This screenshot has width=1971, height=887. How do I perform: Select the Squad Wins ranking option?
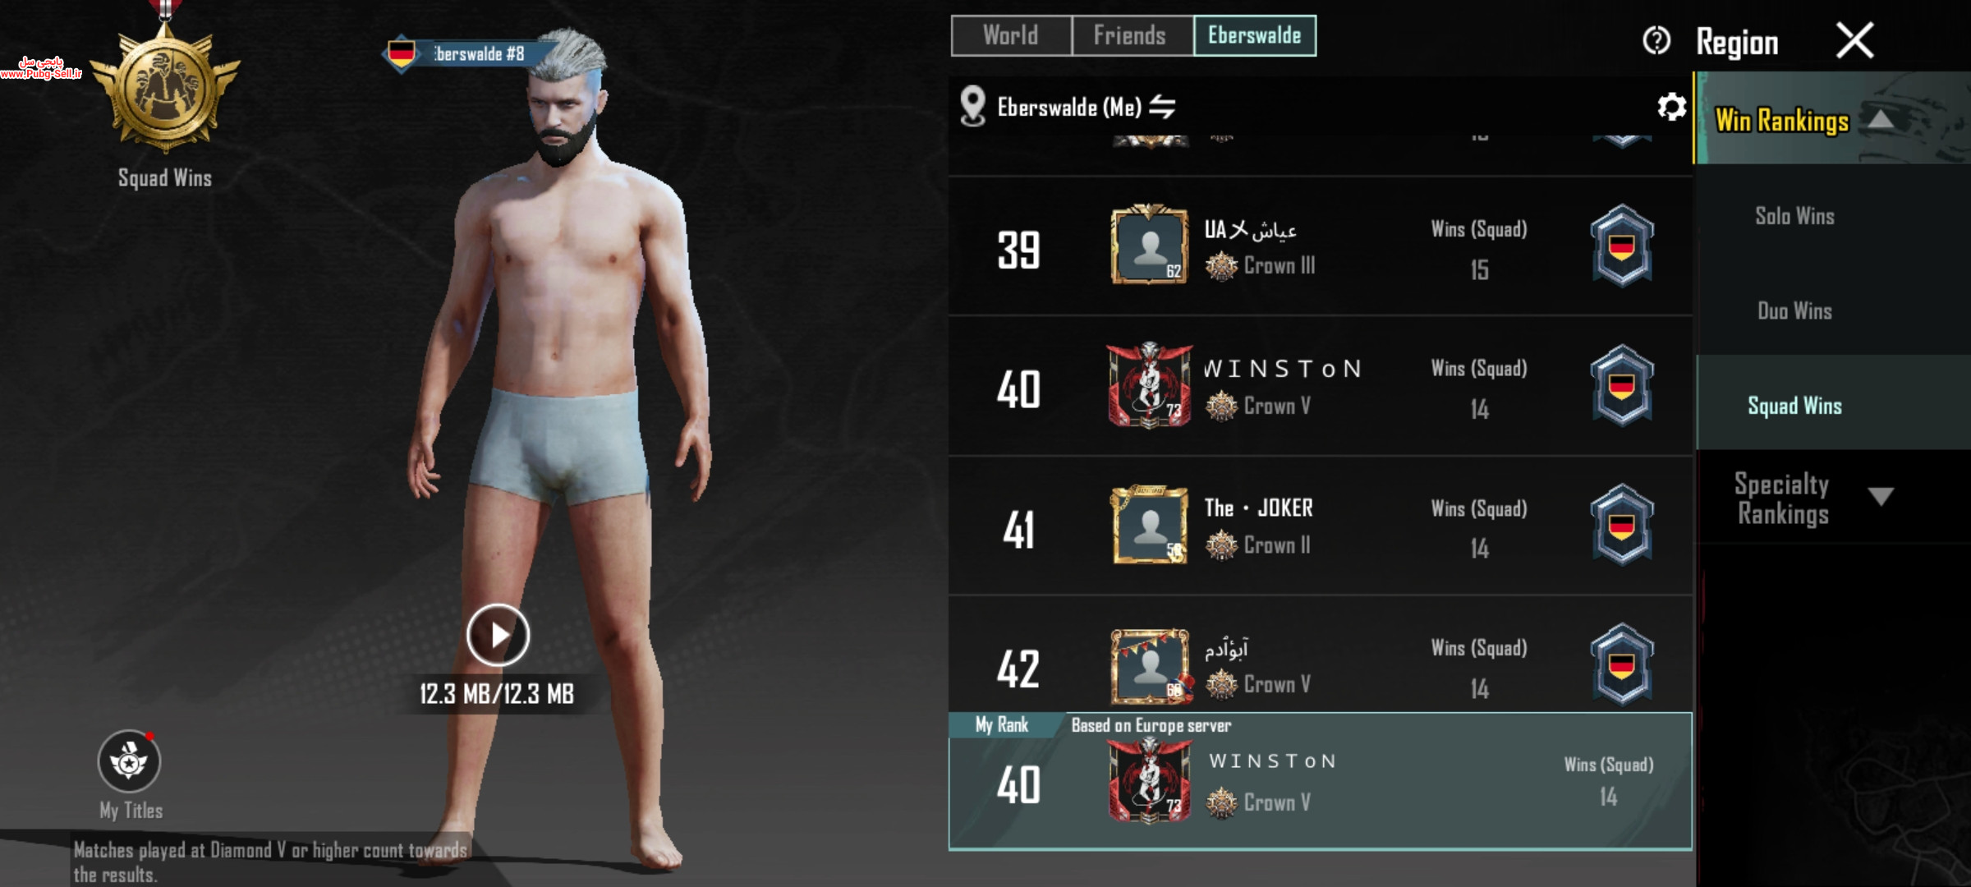point(1794,405)
